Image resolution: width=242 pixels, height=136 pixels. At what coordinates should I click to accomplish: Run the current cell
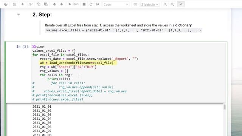(73, 4)
